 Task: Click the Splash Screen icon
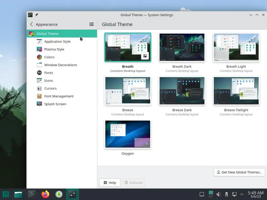coord(39,104)
